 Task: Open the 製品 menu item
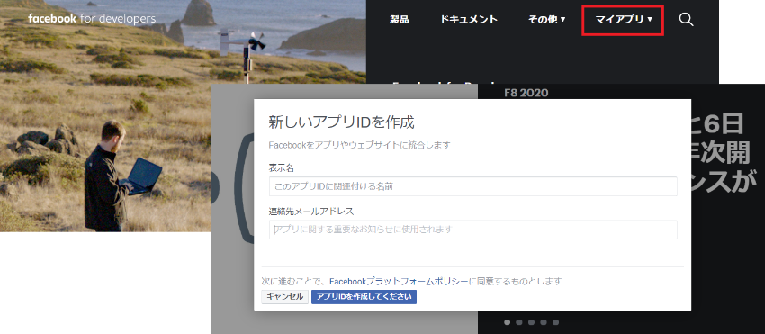pyautogui.click(x=399, y=20)
